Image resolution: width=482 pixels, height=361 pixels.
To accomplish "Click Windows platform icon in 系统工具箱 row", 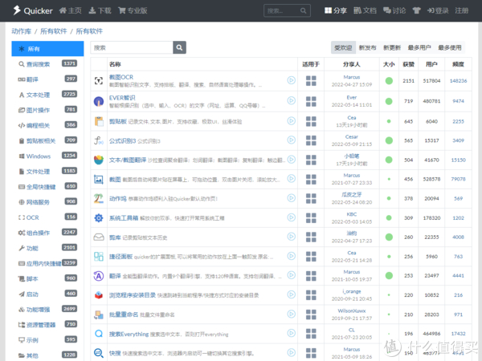I will coord(311,217).
